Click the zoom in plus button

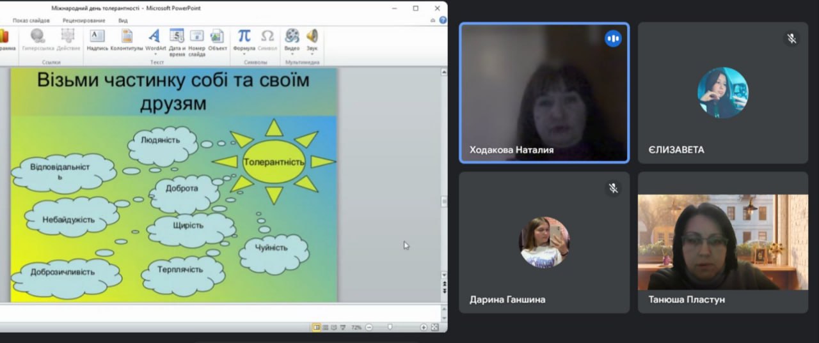click(424, 327)
